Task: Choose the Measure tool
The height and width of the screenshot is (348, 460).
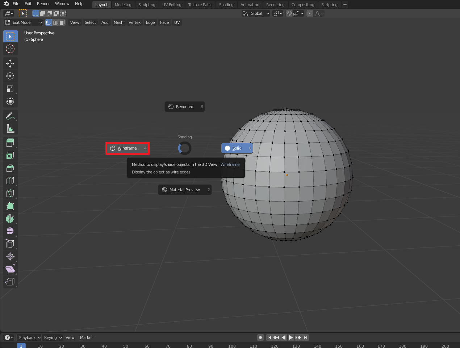Action: (10, 129)
